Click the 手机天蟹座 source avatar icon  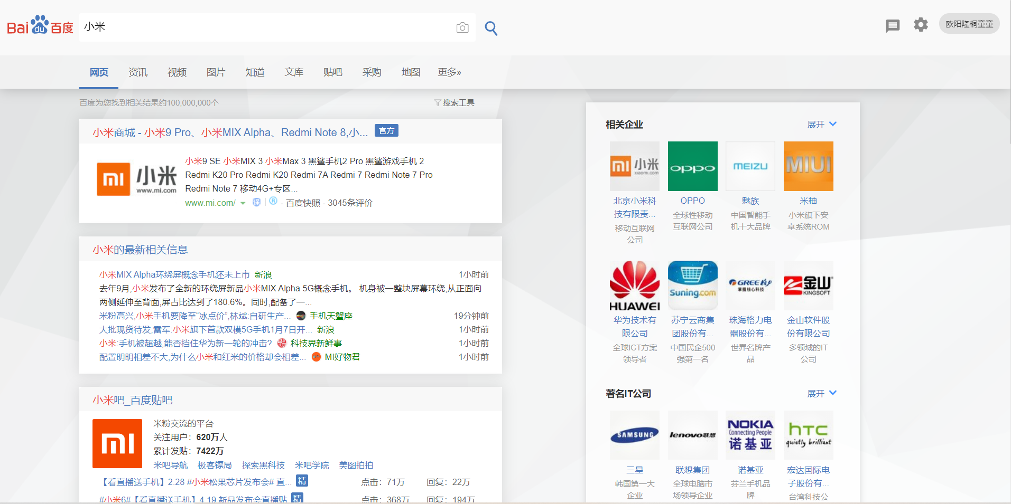tap(301, 316)
